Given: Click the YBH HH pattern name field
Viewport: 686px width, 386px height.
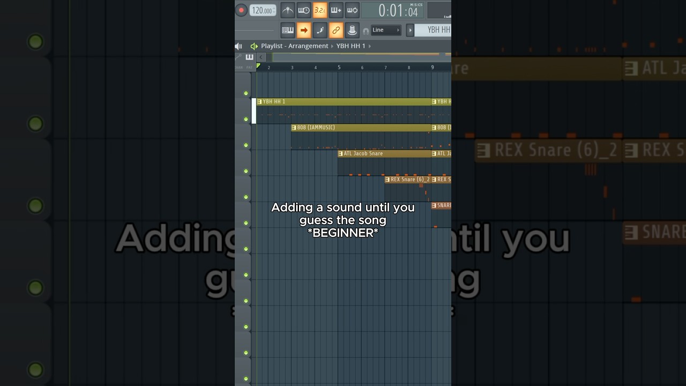Looking at the screenshot, I should (433, 30).
